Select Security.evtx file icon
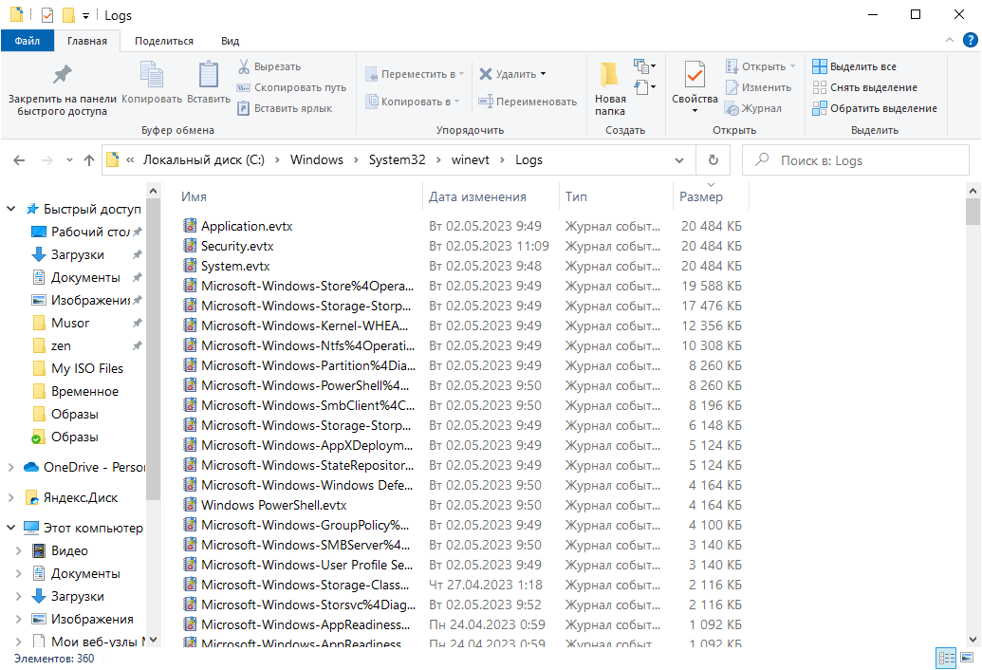 click(x=190, y=246)
